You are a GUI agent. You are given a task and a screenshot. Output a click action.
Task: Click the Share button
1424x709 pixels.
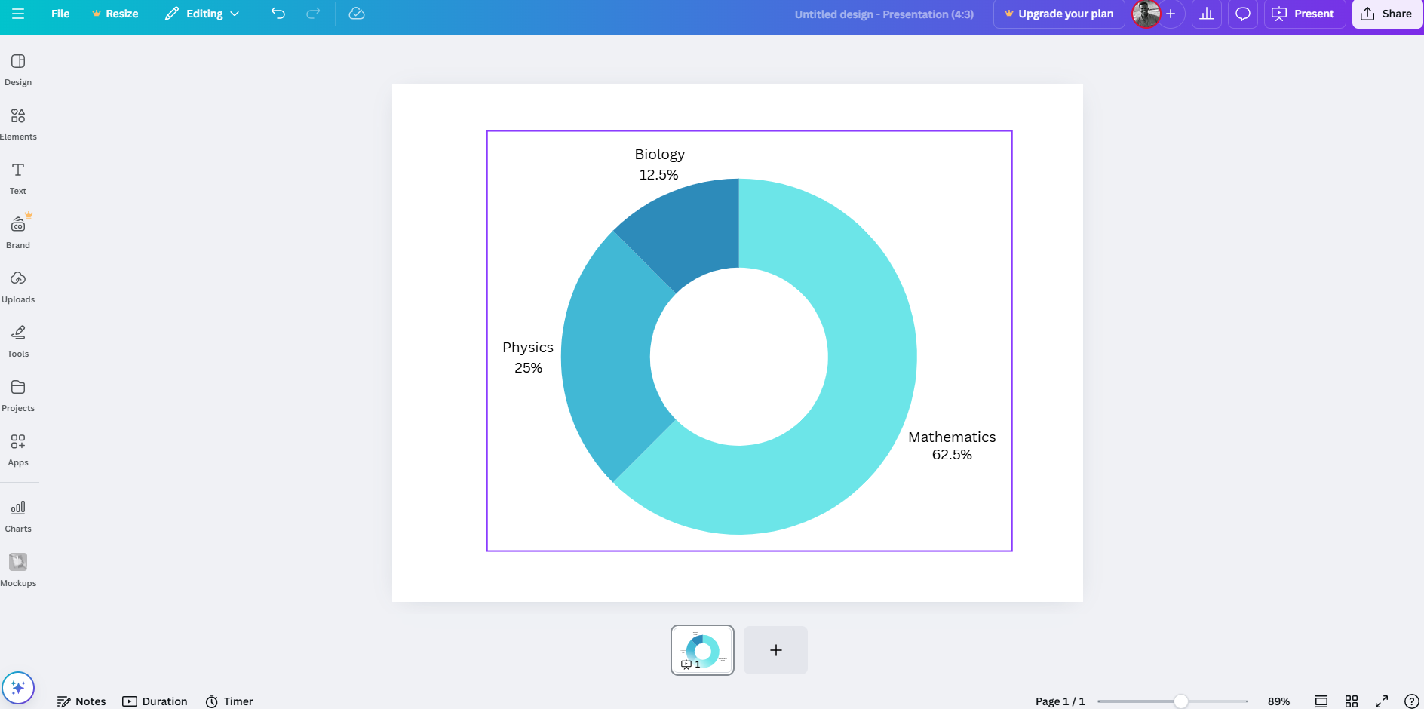1386,14
